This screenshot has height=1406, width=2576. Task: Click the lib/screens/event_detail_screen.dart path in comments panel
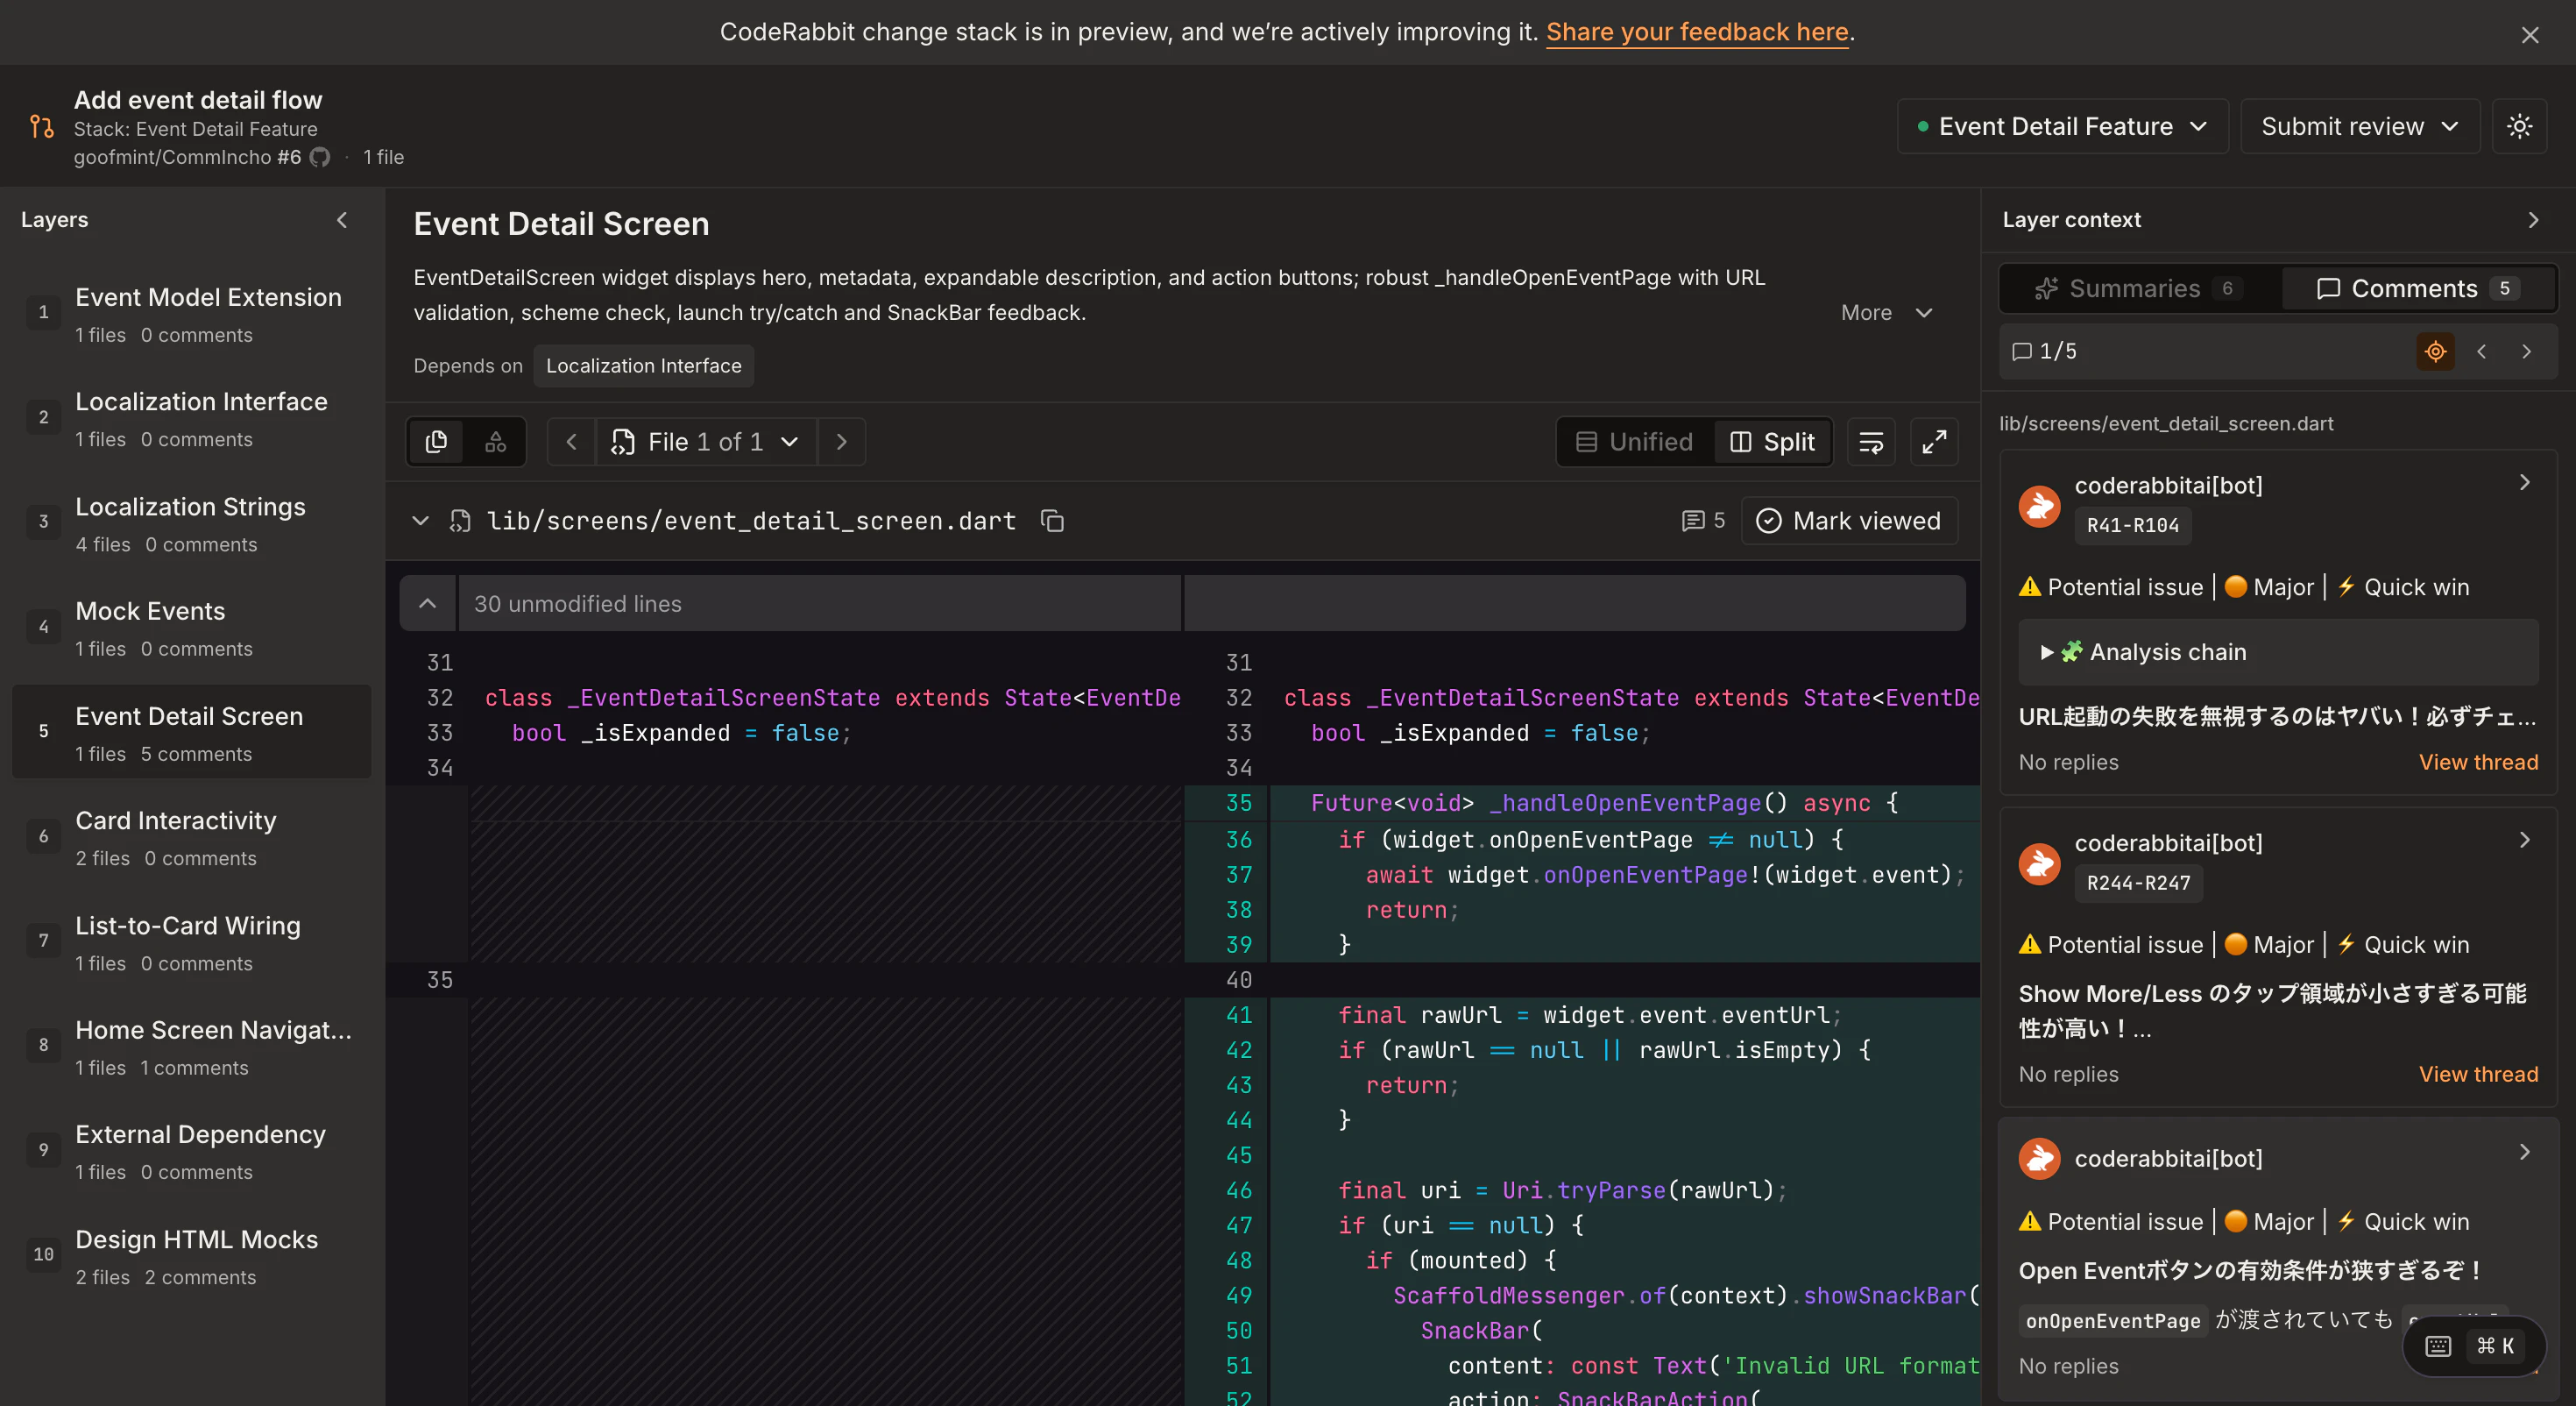pos(2166,423)
